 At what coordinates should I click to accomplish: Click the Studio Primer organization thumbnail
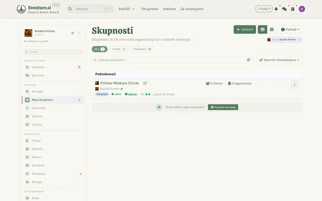pyautogui.click(x=28, y=33)
